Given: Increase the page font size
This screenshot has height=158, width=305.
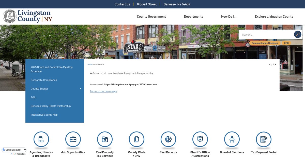Looking at the screenshot, I should [274, 65].
